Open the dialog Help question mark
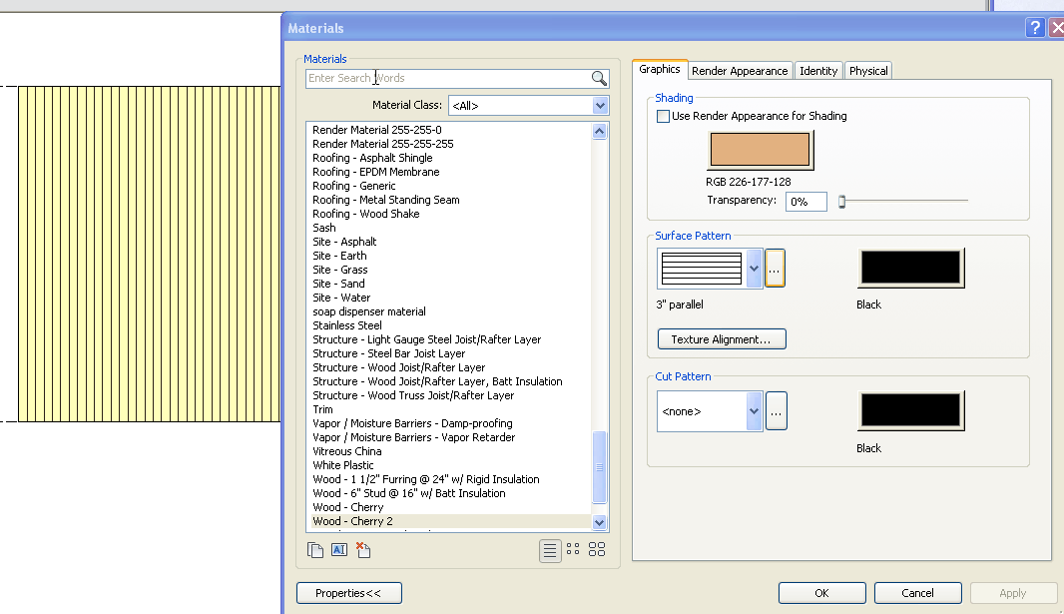This screenshot has width=1064, height=614. point(1036,28)
